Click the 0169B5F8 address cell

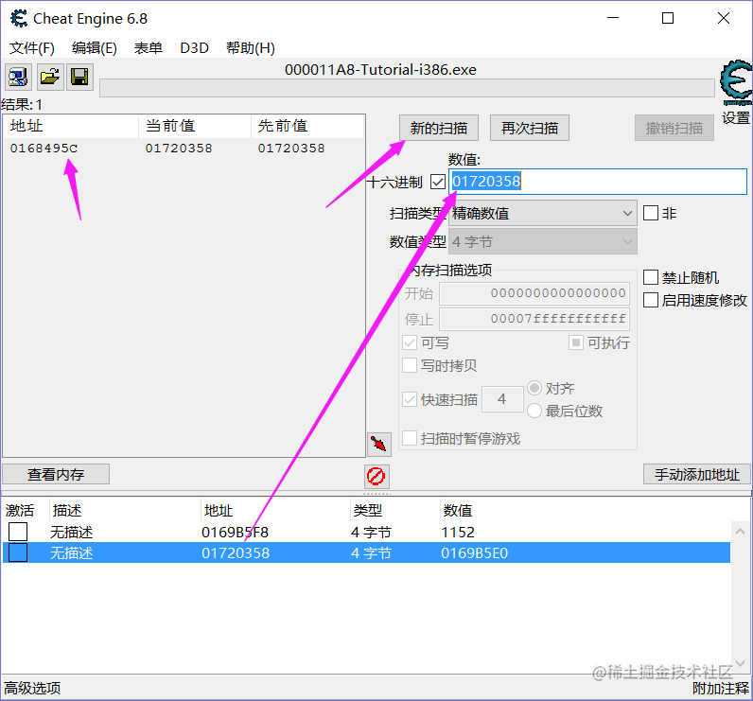[235, 532]
